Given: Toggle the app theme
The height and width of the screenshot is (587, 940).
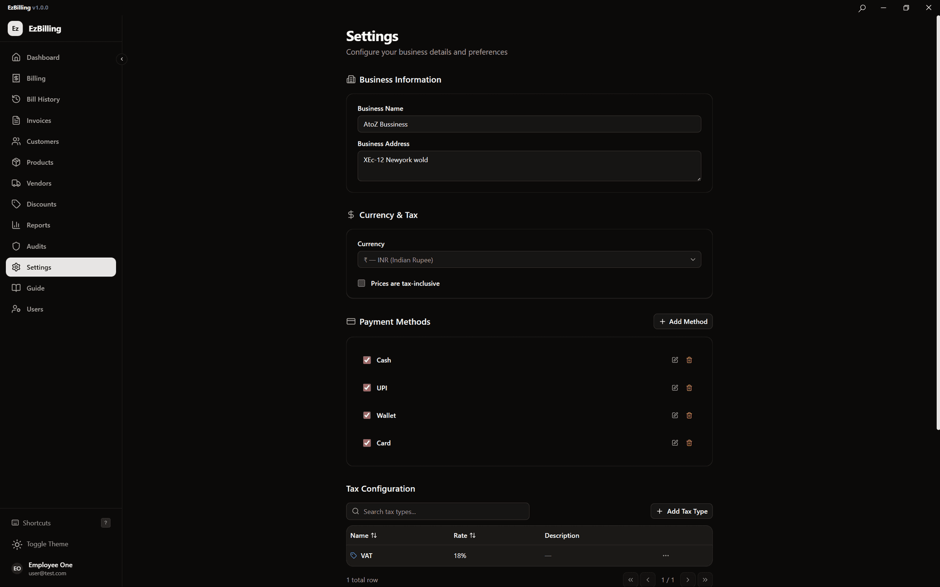Looking at the screenshot, I should click(47, 544).
